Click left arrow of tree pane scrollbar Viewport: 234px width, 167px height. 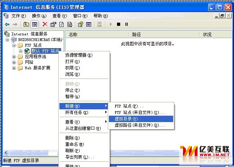[6, 152]
